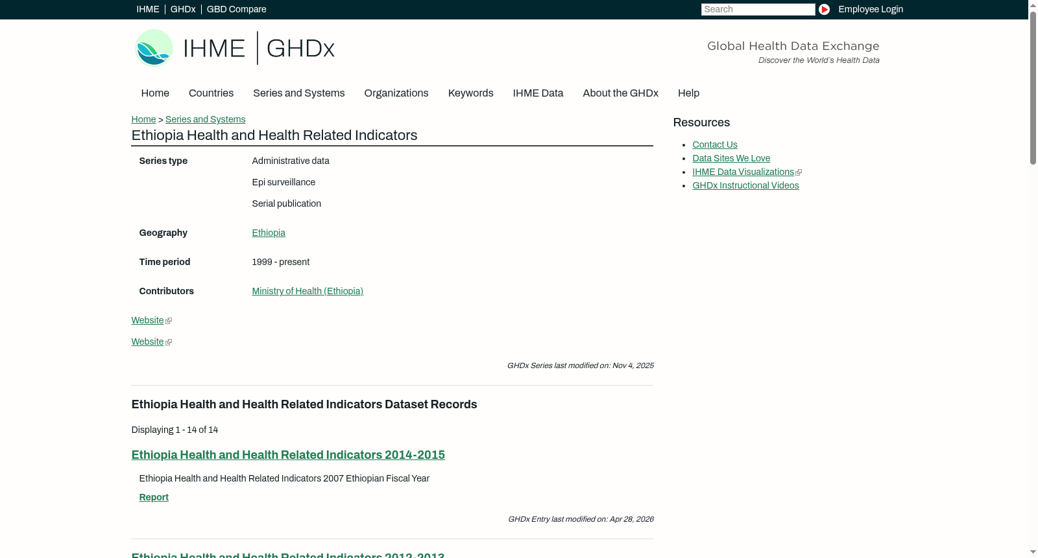Open the IHME Data menu
The height and width of the screenshot is (558, 1038).
coord(538,93)
